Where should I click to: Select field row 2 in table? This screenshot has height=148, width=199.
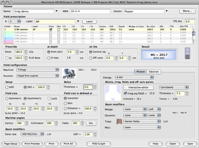[x=98, y=33]
